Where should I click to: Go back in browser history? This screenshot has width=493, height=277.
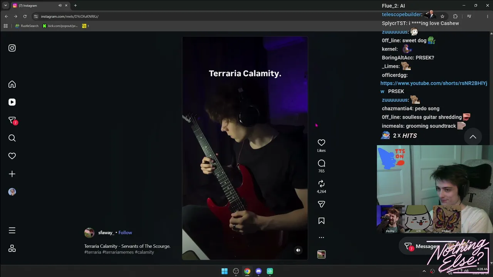[x=6, y=17]
